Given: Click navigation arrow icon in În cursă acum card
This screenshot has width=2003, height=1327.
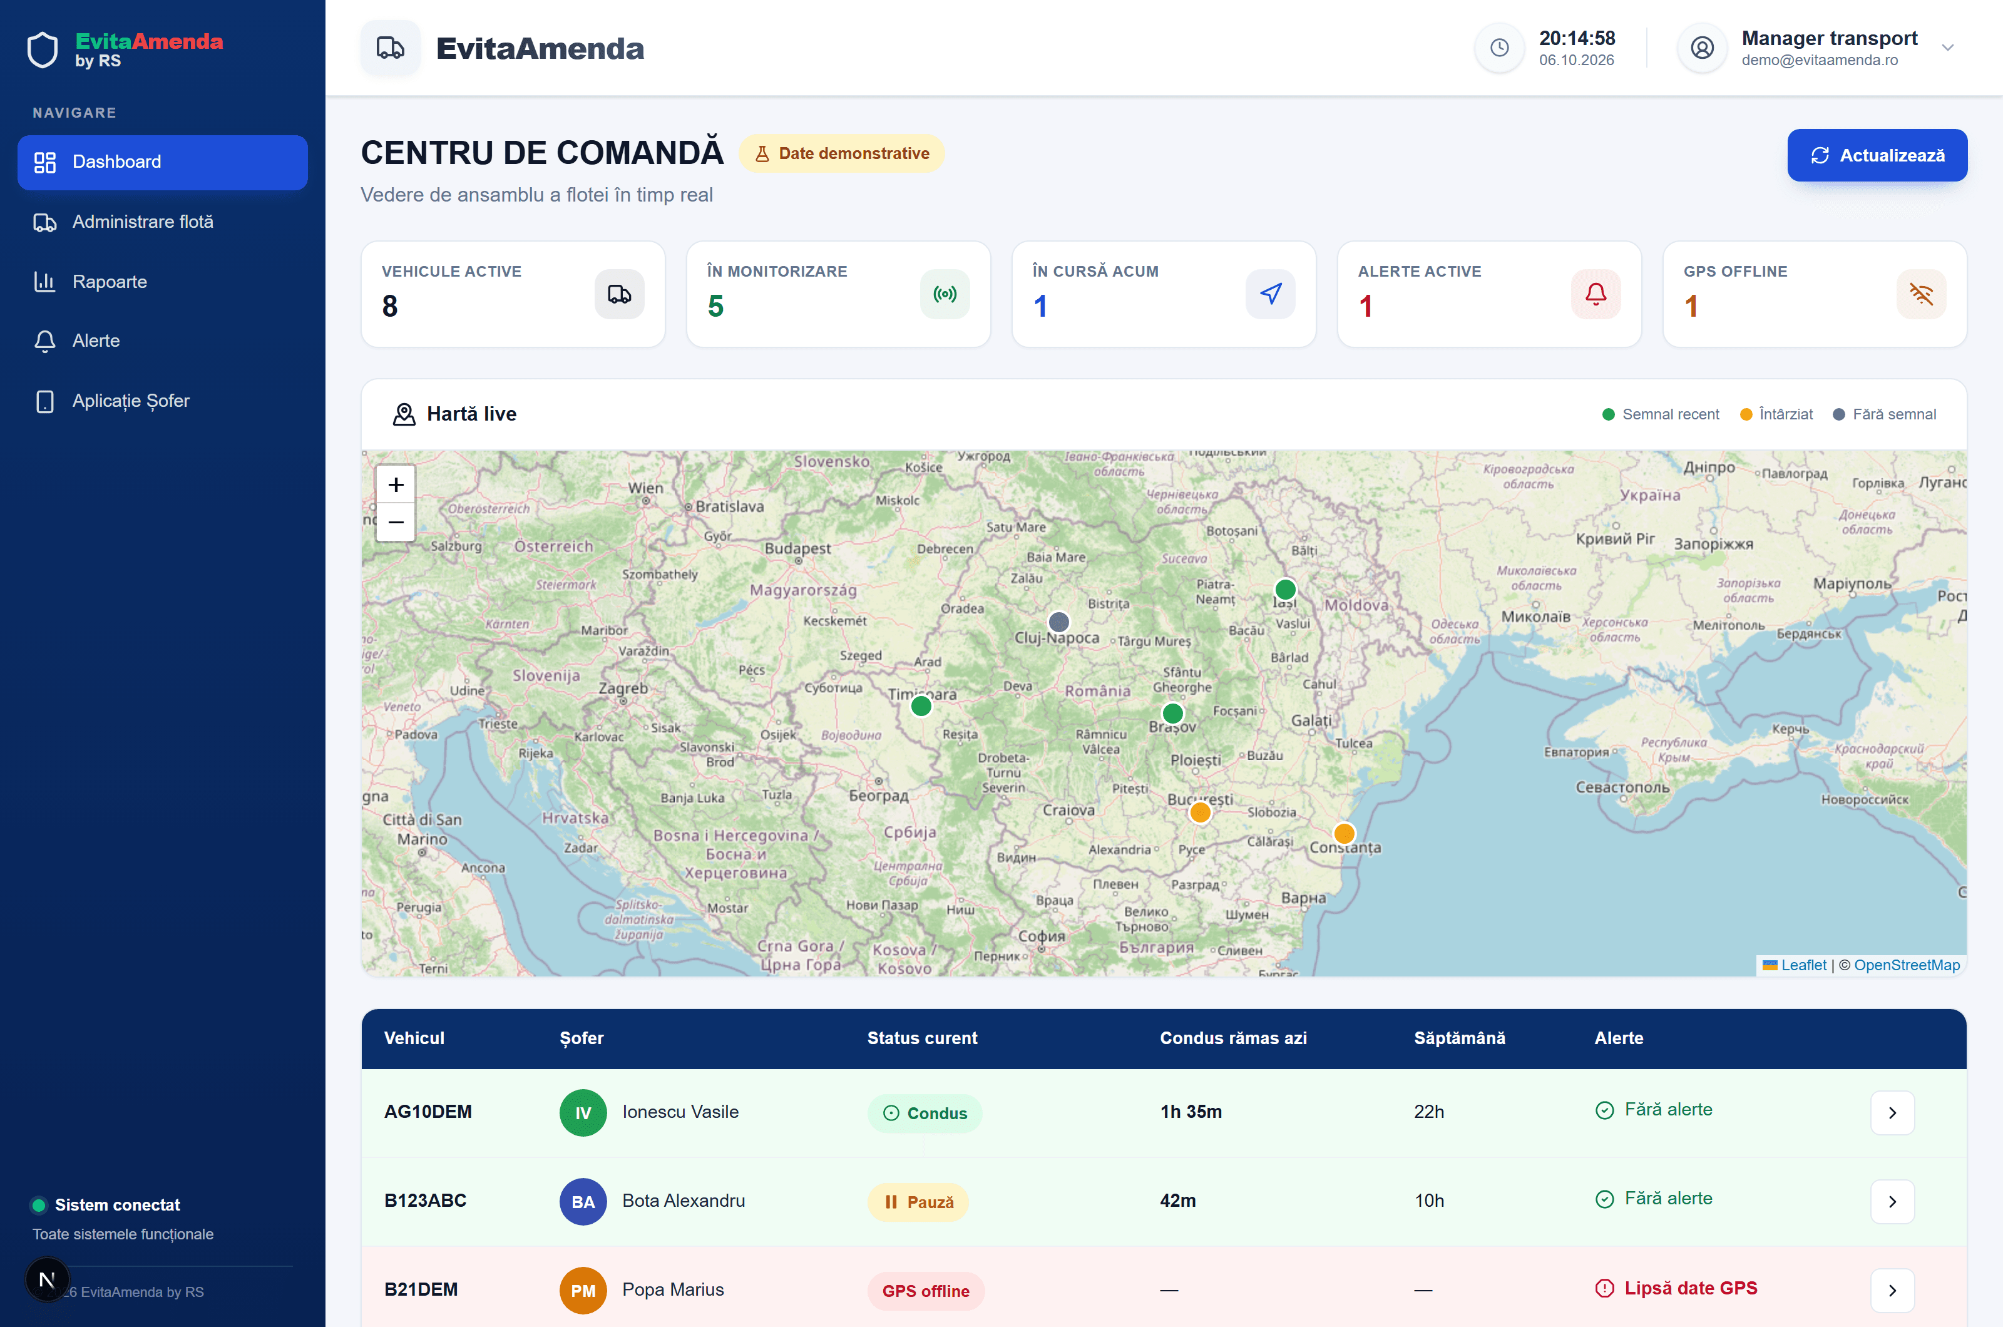Looking at the screenshot, I should coord(1270,295).
